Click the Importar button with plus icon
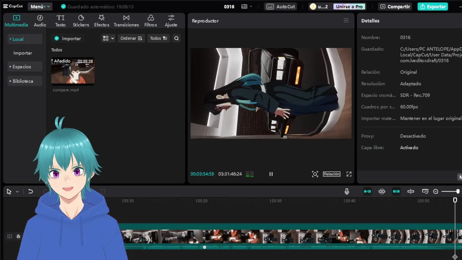This screenshot has width=462, height=260. (67, 38)
